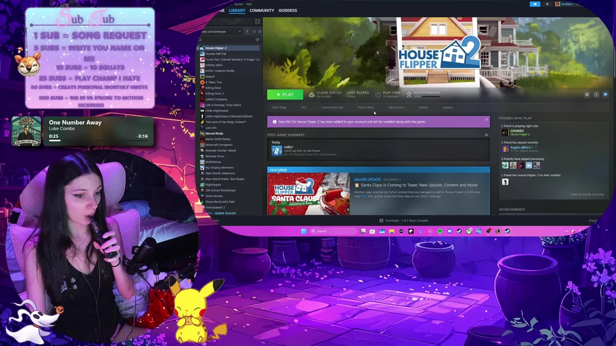Open the notifications bell in Steam

click(547, 4)
